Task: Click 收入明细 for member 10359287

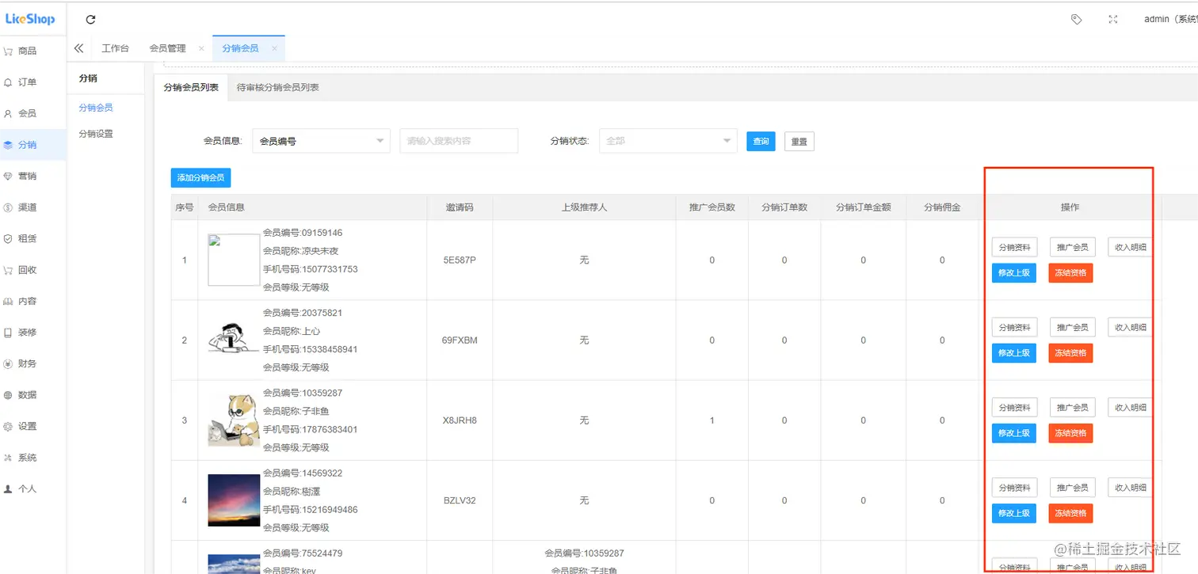Action: (x=1131, y=408)
